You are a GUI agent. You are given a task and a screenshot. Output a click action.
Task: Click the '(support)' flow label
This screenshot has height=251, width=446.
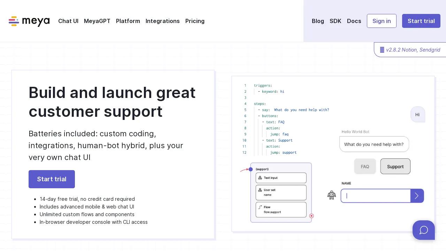point(262,169)
